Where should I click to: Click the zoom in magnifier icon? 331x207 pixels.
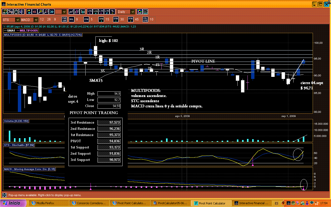click(40, 12)
